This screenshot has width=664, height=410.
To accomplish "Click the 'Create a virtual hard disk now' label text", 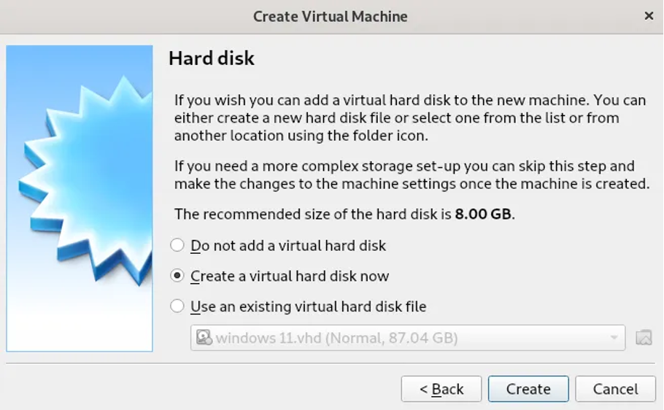I will (x=290, y=276).
